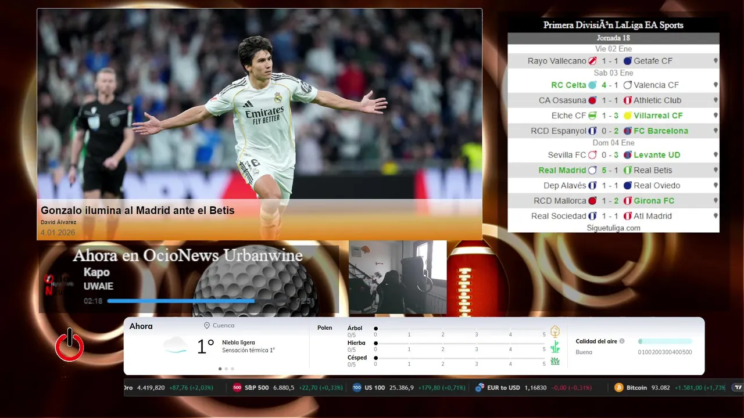Image resolution: width=744 pixels, height=418 pixels.
Task: Click author name David Álvarez
Action: (x=58, y=222)
